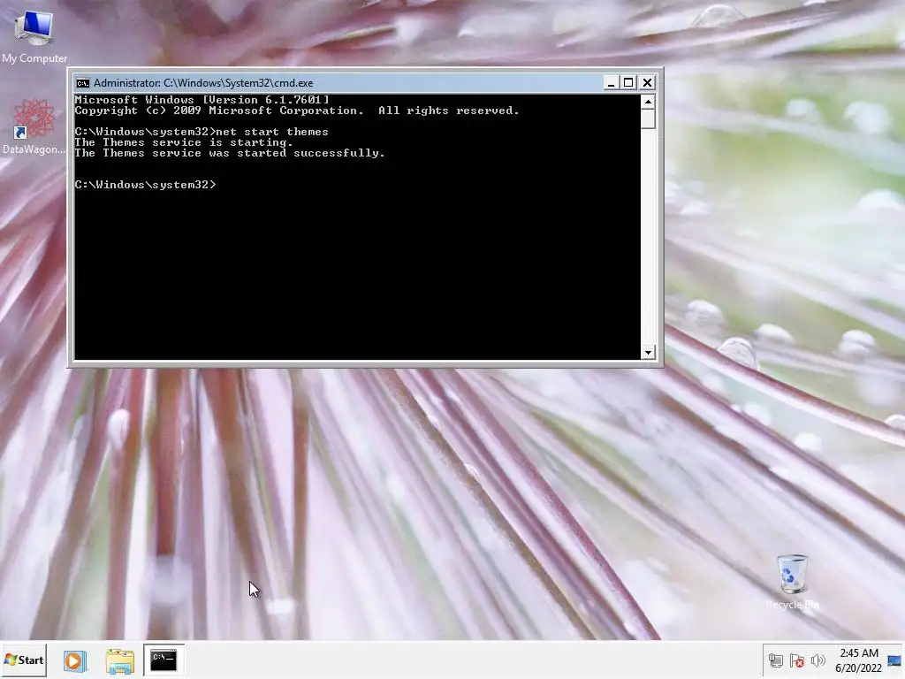Click the Copyright 2009 Microsoft Corporation line

[x=297, y=111]
